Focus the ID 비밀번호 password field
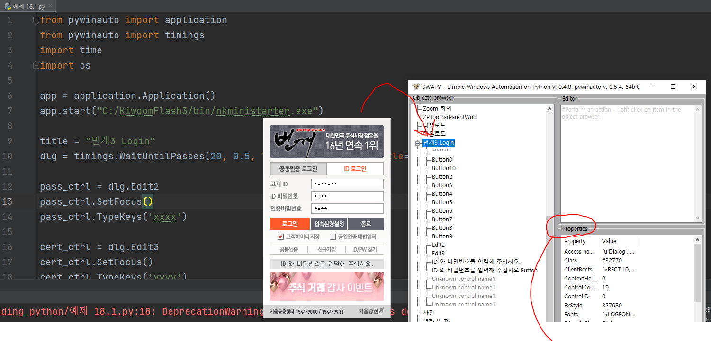The width and height of the screenshot is (711, 341). pos(347,196)
